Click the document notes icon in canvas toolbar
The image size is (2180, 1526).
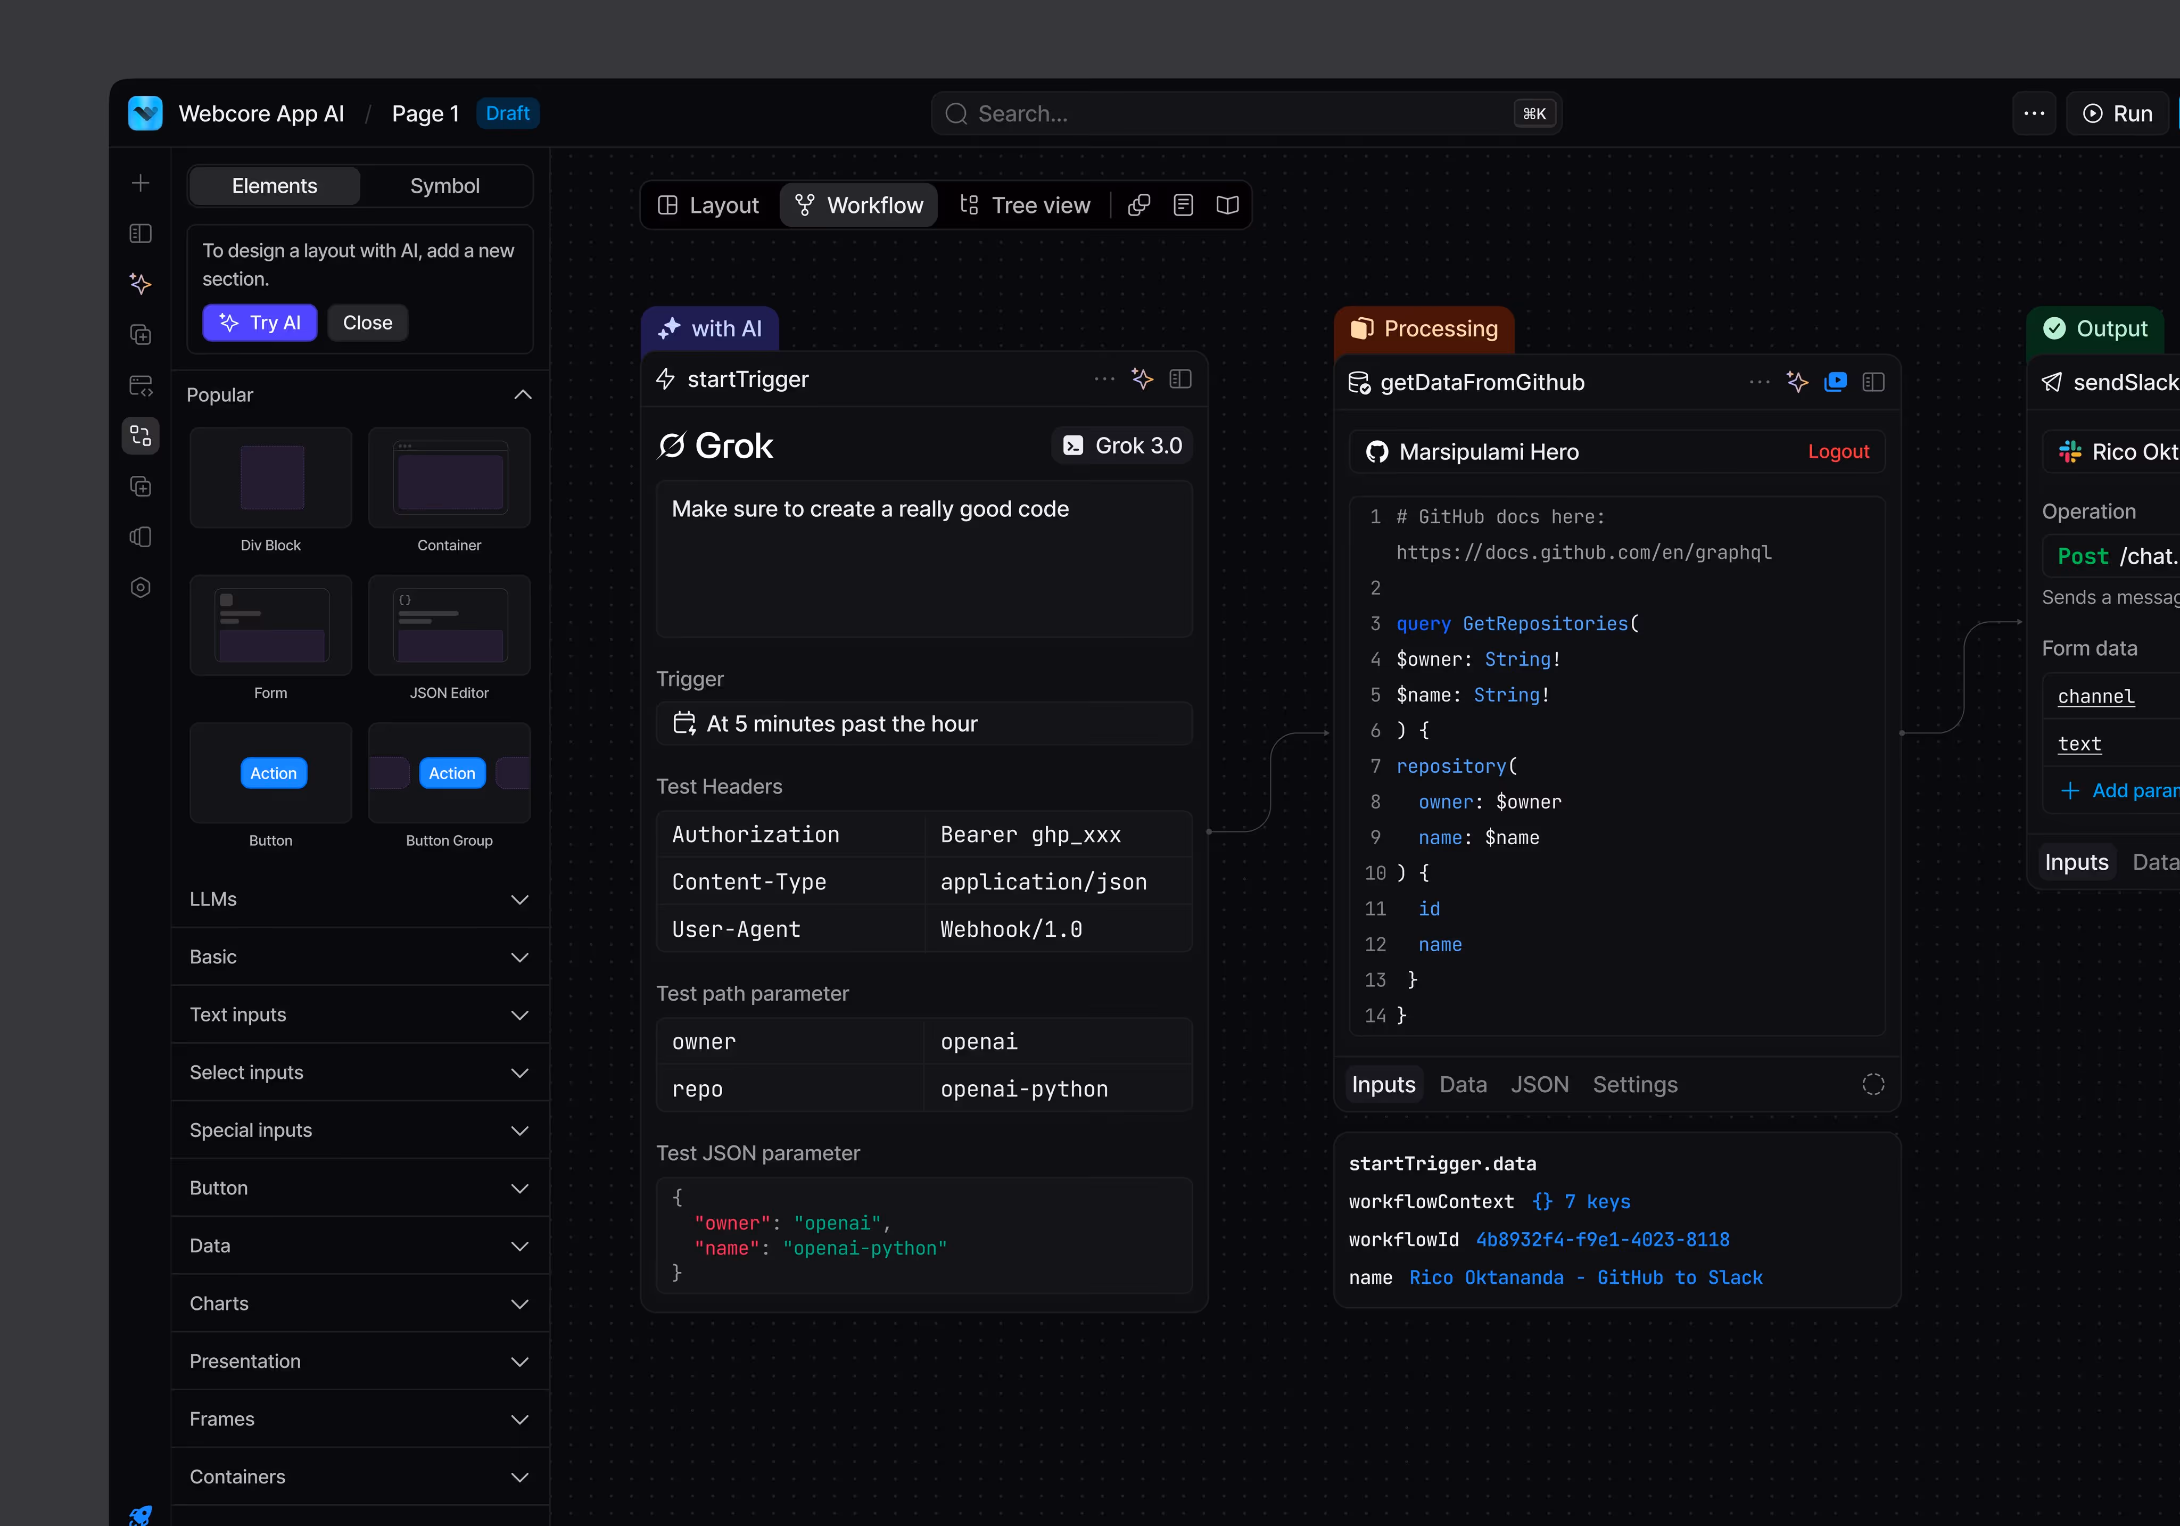1183,205
